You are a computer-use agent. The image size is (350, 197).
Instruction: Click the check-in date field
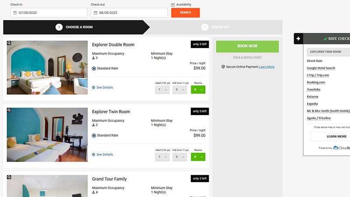pyautogui.click(x=48, y=13)
